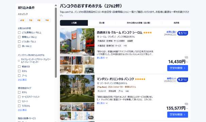Expand the +10 amenities tag
206x122 pixels.
click(125, 46)
